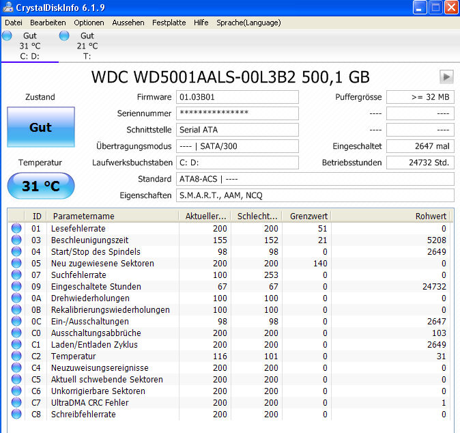Viewport: 460px width, 433px height.
Task: Select the Eingeschaltete Stunden parameter name
Action: tap(96, 287)
